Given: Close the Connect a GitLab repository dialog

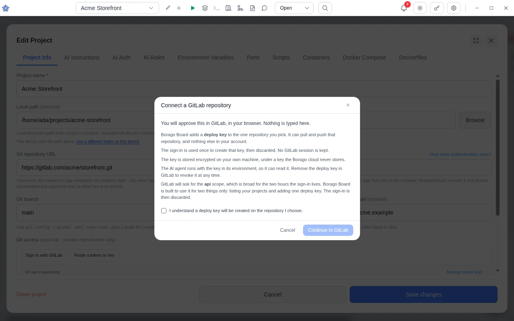Looking at the screenshot, I should [348, 105].
